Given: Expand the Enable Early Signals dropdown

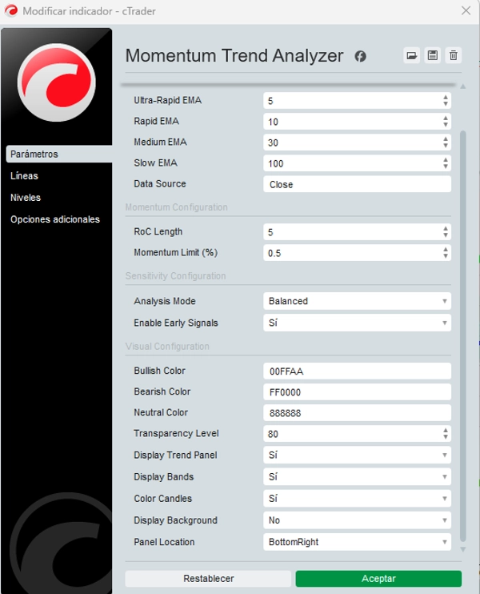Looking at the screenshot, I should [357, 323].
